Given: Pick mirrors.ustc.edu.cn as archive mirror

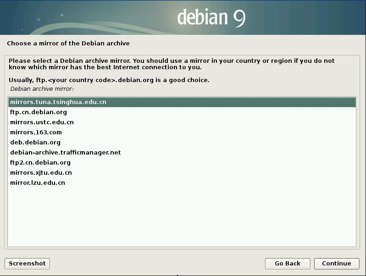Looking at the screenshot, I should tap(42, 122).
